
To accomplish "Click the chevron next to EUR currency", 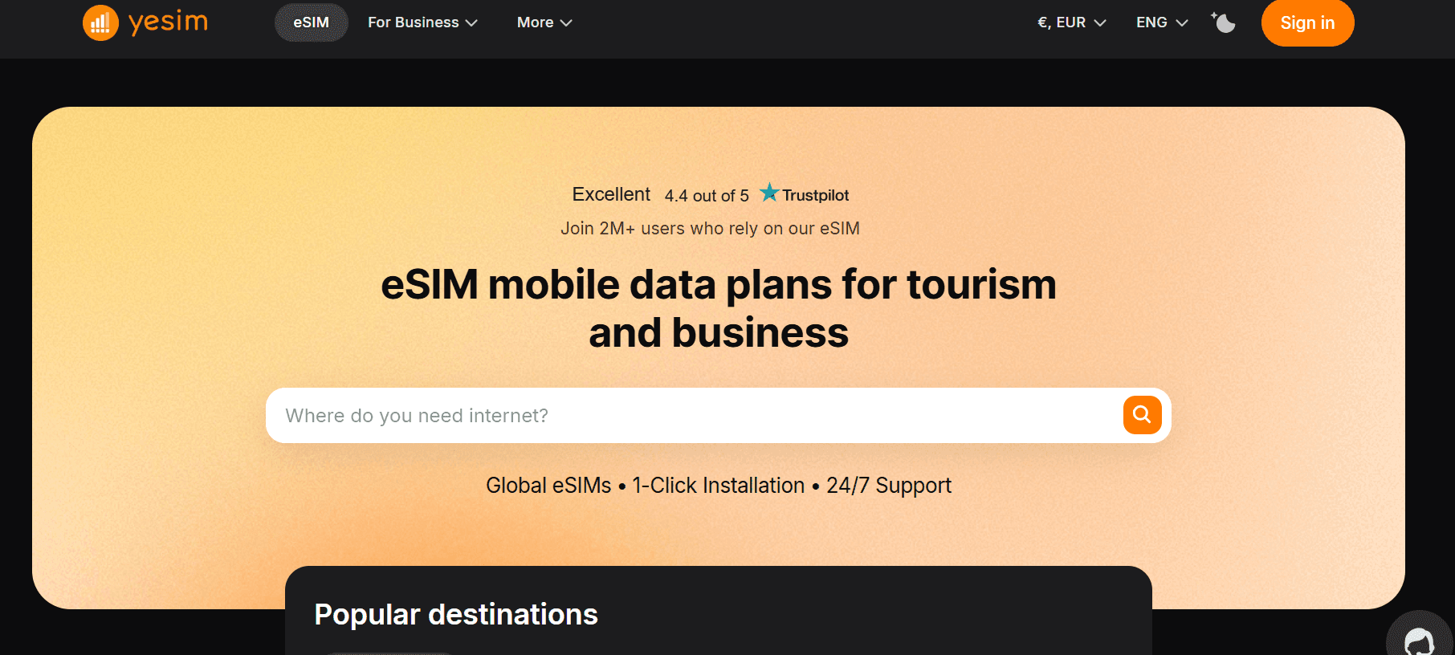I will click(x=1100, y=23).
